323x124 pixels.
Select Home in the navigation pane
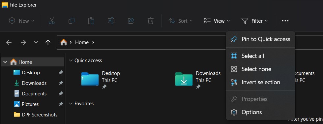click(33, 62)
